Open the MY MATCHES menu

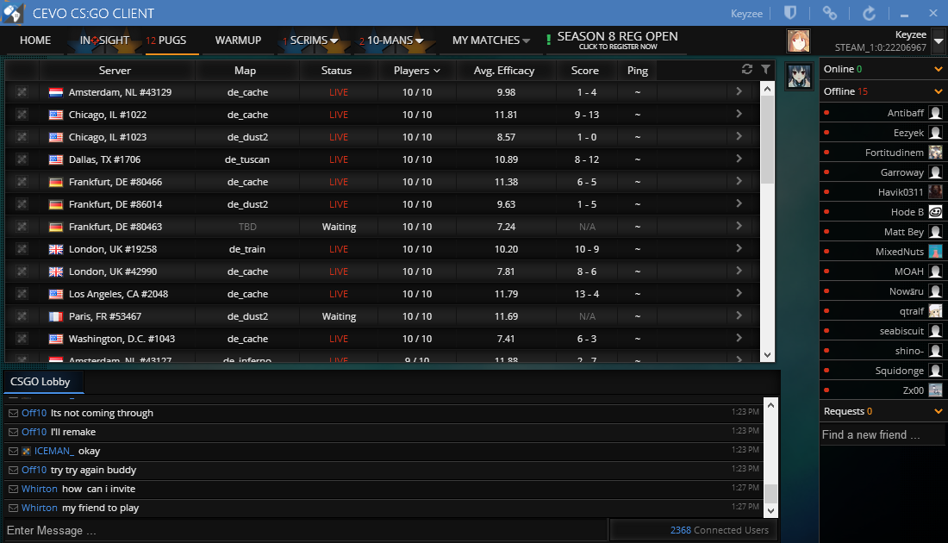tap(491, 40)
